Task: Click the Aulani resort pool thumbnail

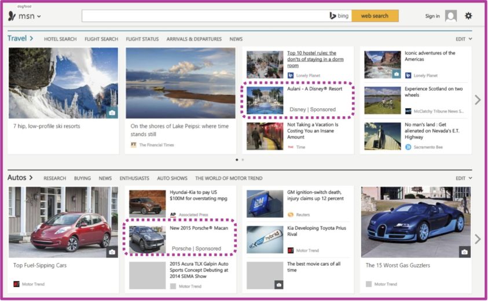Action: coord(265,100)
